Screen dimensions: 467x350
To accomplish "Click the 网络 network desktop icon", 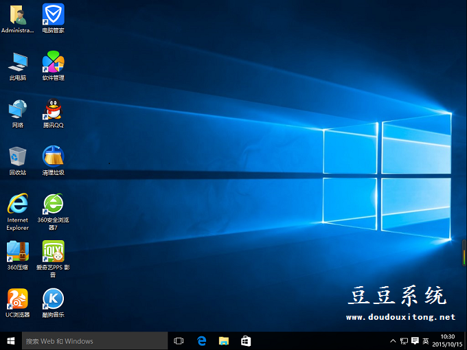I will point(17,109).
